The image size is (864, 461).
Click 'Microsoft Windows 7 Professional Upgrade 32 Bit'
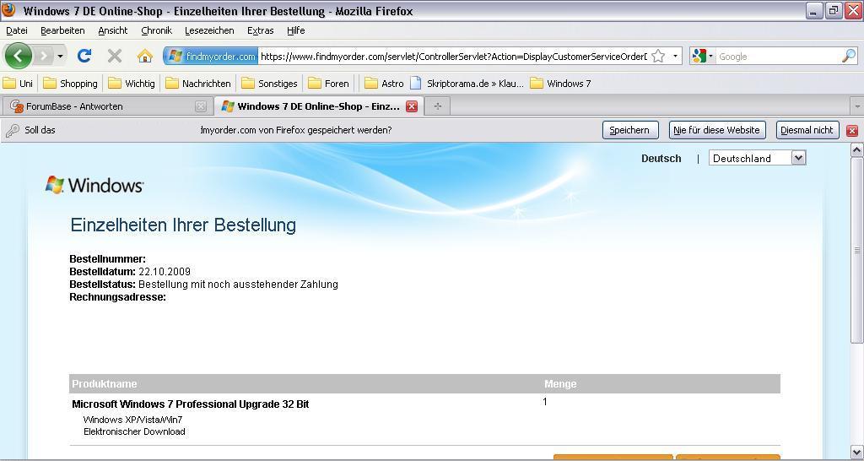pos(191,404)
